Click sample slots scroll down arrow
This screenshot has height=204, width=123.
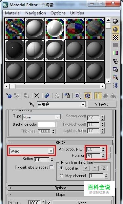coord(108,81)
